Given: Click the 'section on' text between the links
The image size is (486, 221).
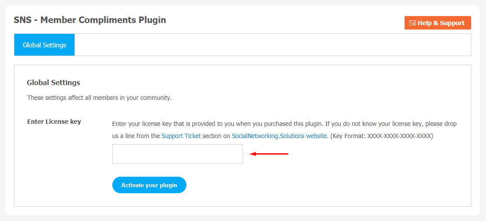Looking at the screenshot, I should [x=216, y=136].
